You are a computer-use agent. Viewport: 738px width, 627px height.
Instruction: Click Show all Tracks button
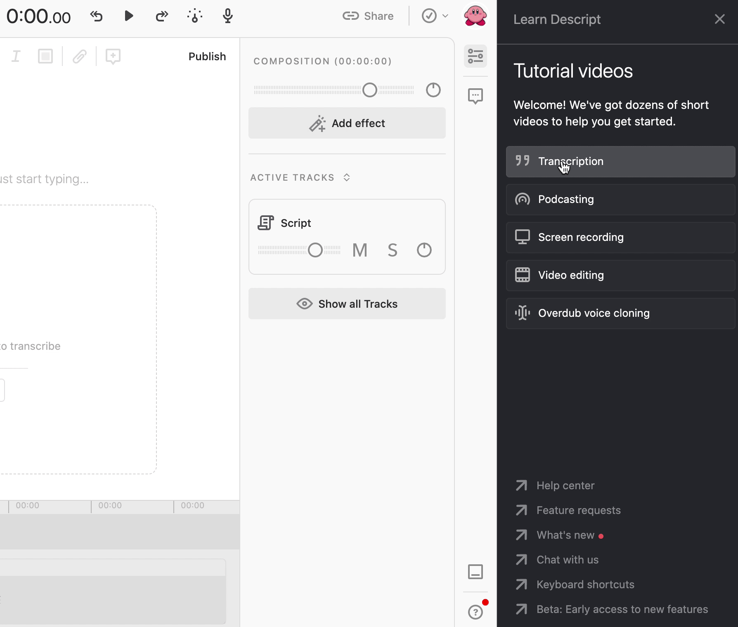click(347, 304)
